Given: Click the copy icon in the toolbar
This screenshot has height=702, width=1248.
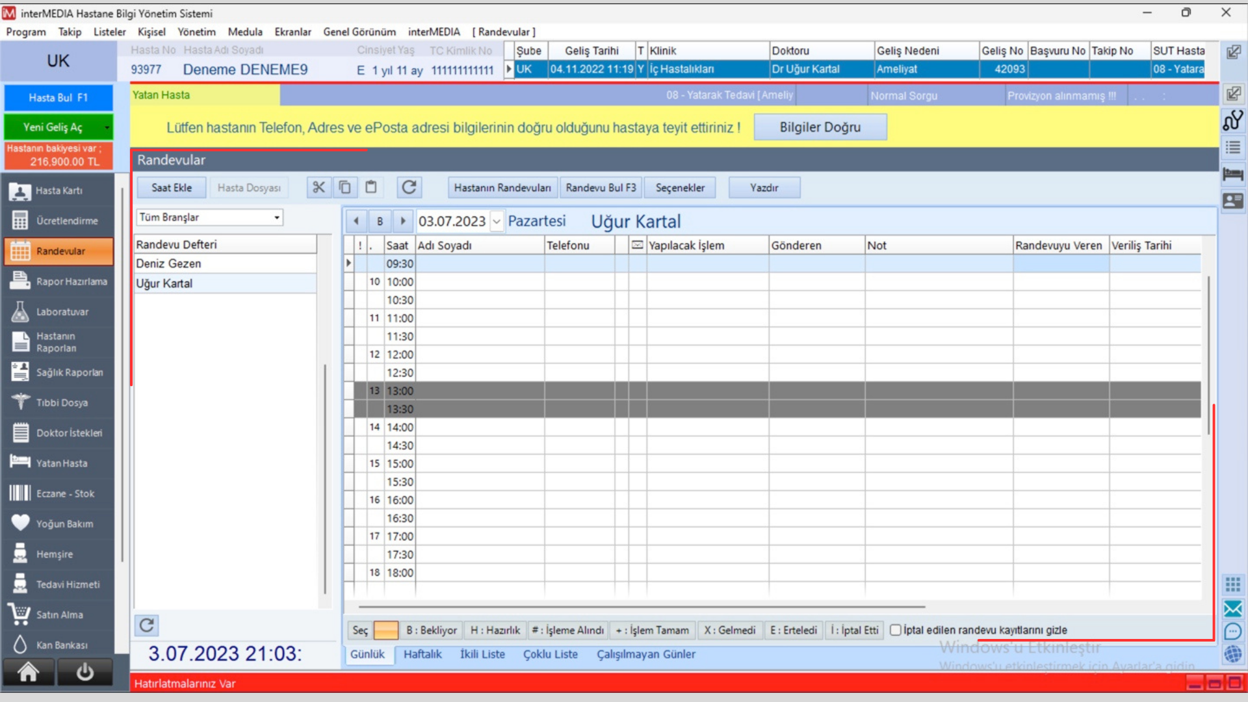Looking at the screenshot, I should (344, 187).
